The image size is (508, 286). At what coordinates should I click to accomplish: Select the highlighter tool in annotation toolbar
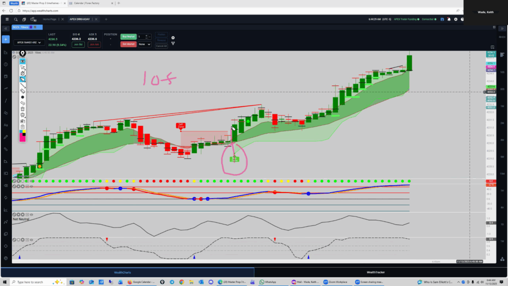tap(23, 79)
